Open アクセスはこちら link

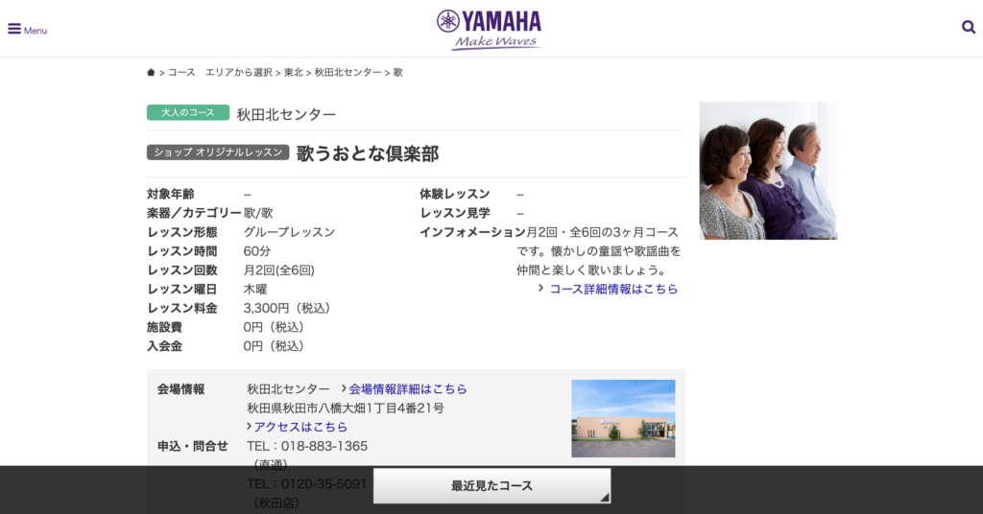point(300,427)
